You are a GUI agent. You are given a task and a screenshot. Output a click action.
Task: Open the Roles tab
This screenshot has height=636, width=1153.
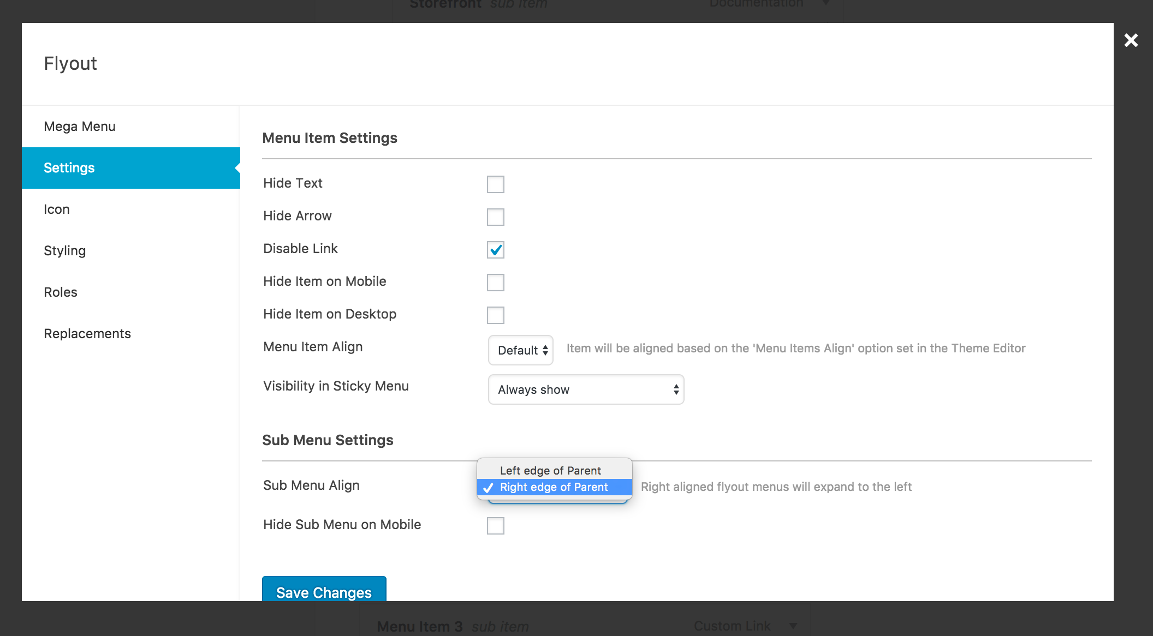[61, 292]
